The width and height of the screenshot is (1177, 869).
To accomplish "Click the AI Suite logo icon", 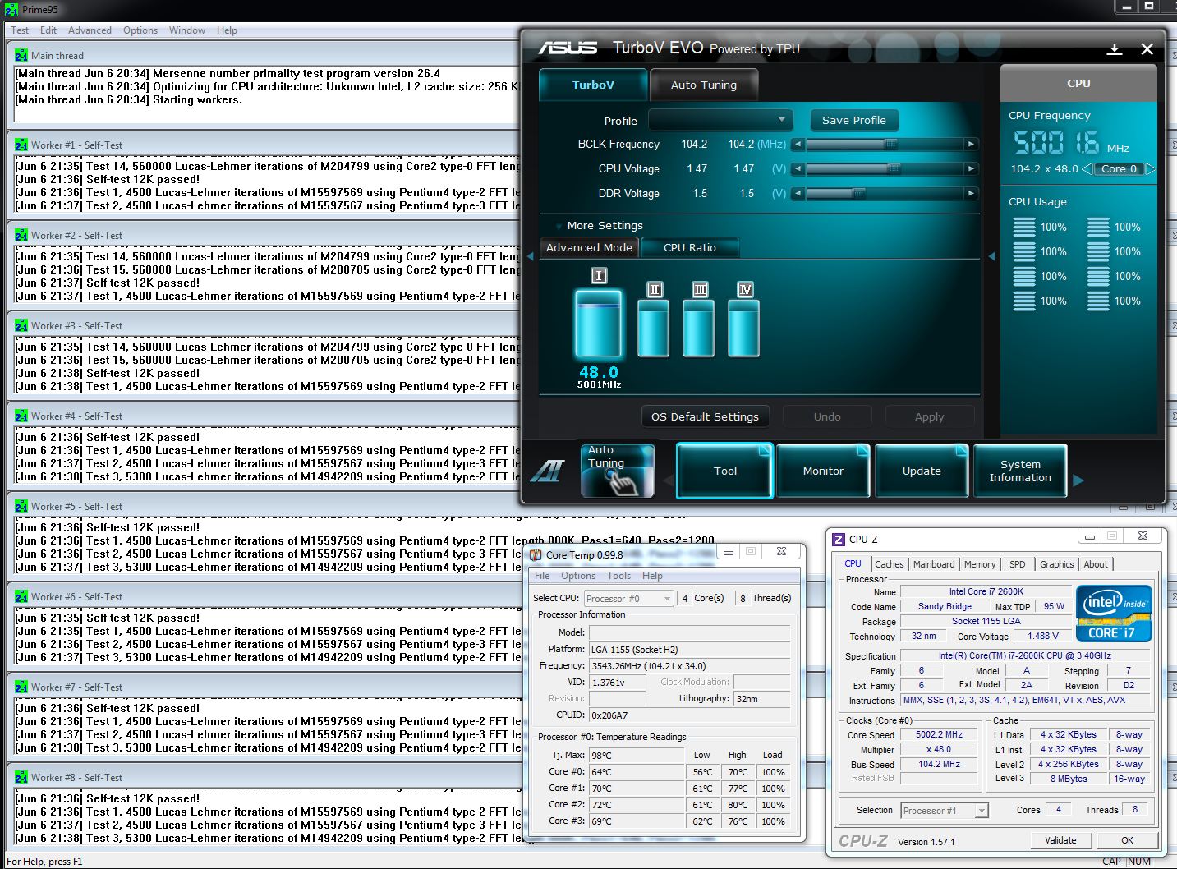I will [x=547, y=471].
